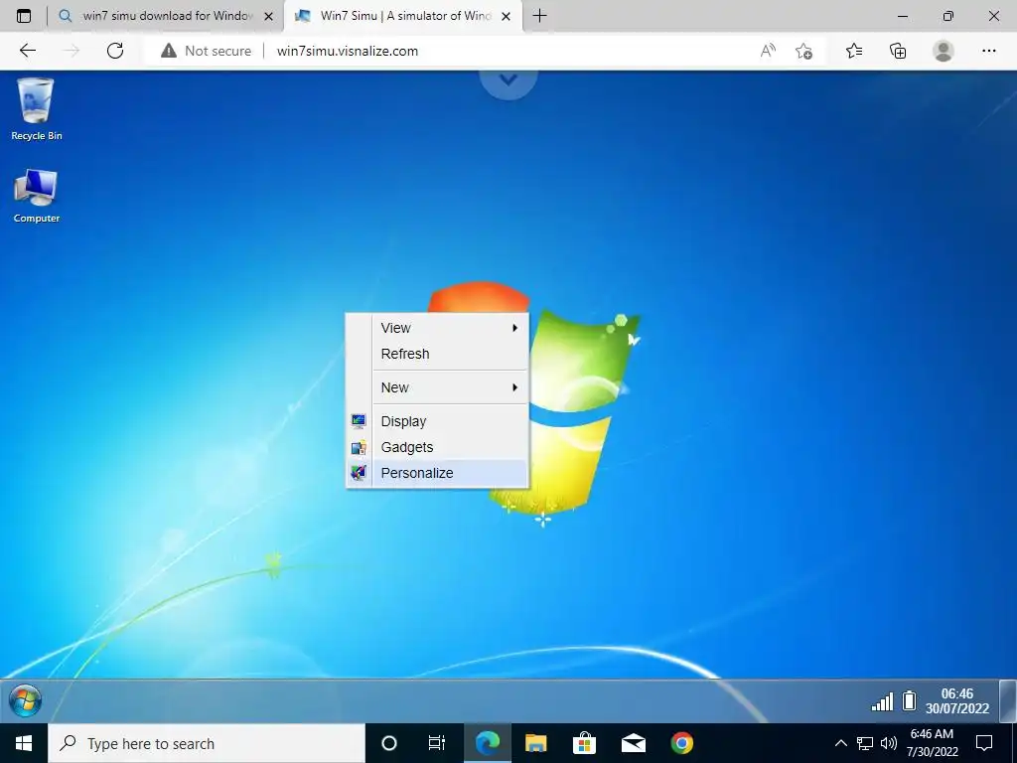The image size is (1017, 763).
Task: Show hidden system tray icons
Action: [840, 743]
